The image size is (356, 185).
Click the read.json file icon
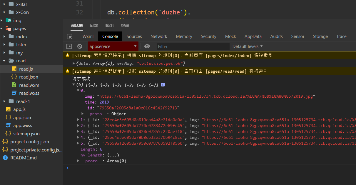[x=14, y=77]
